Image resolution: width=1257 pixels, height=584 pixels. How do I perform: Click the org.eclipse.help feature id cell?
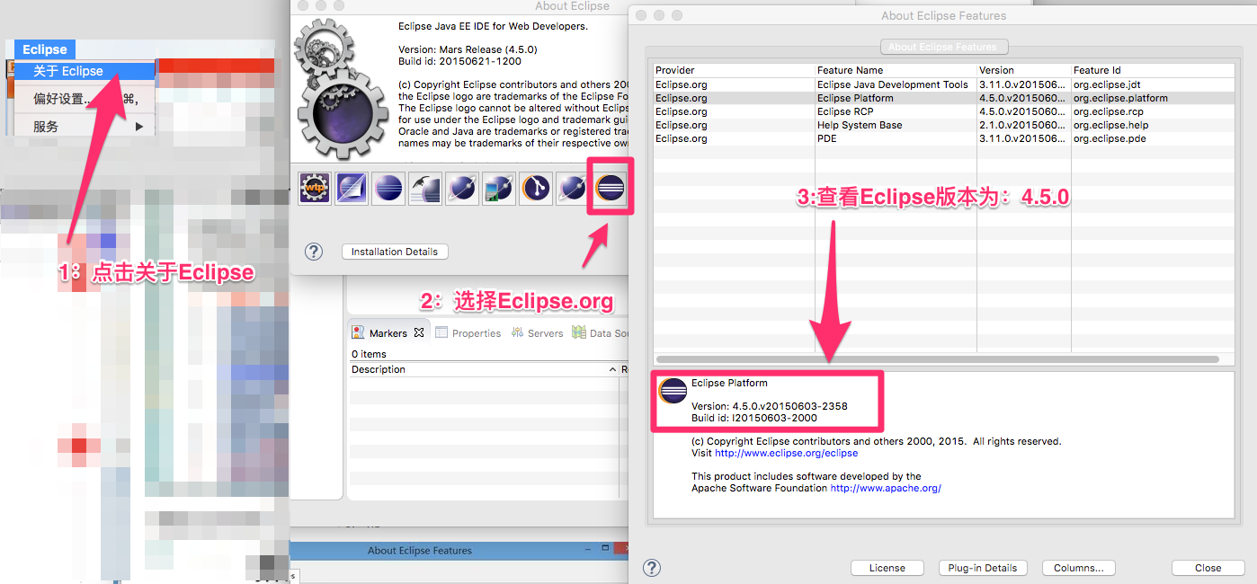[x=1110, y=125]
